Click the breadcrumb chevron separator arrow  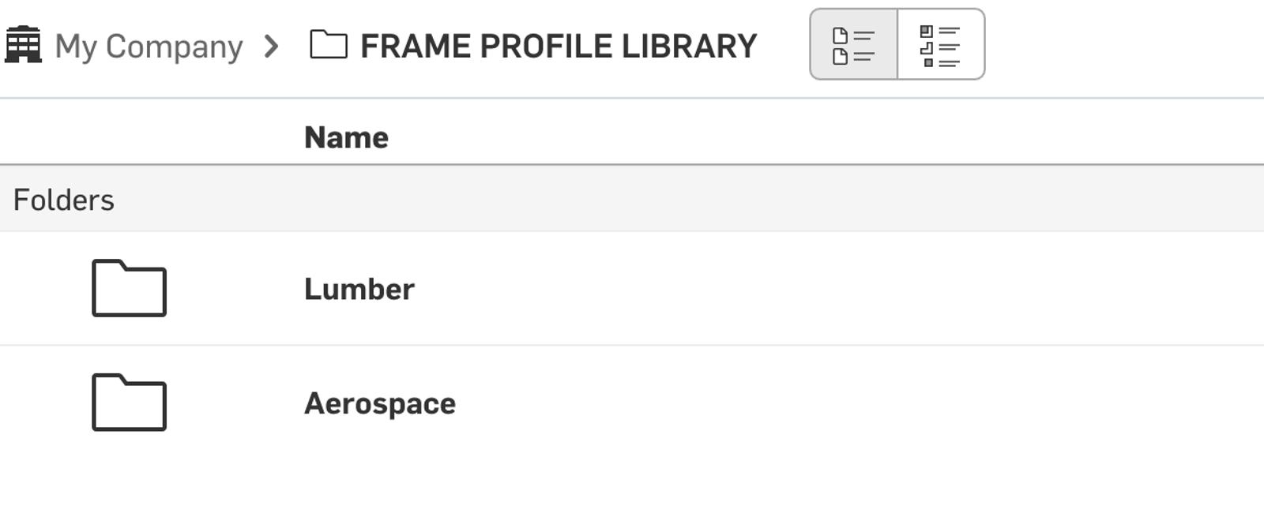pos(272,47)
